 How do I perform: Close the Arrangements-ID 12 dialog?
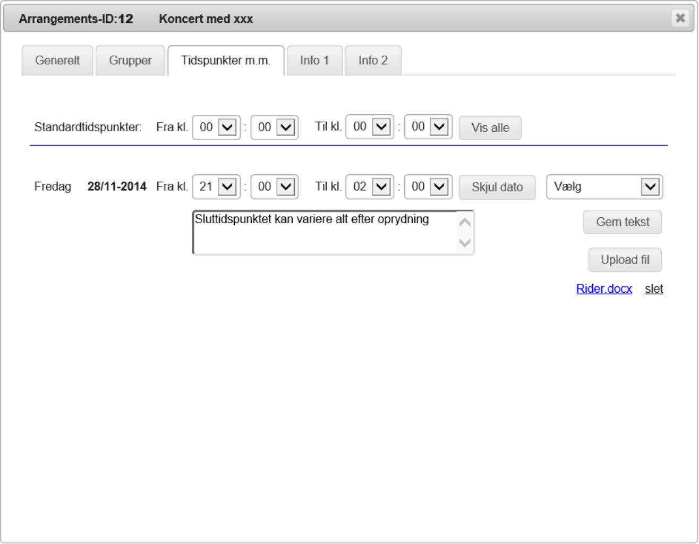point(680,18)
